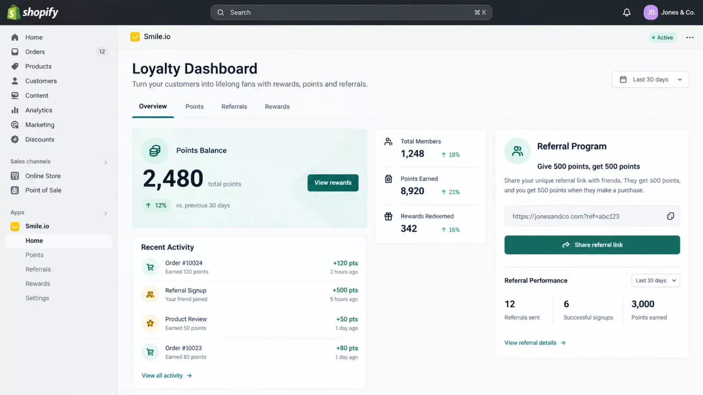This screenshot has width=703, height=395.
Task: Click the Smile.io icon in sidebar
Action: (15, 226)
